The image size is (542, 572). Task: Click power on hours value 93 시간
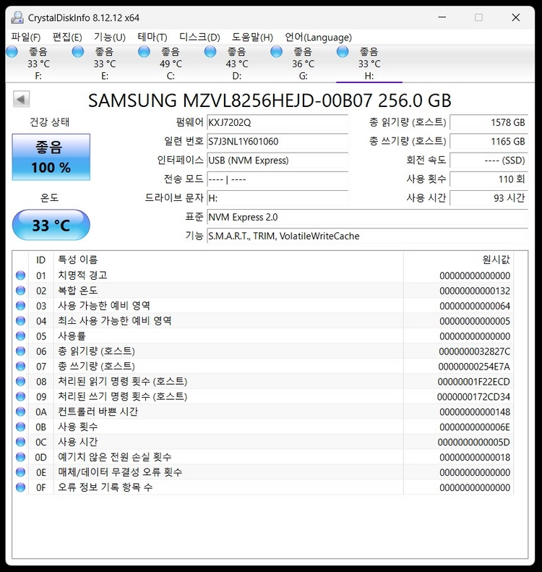click(489, 198)
